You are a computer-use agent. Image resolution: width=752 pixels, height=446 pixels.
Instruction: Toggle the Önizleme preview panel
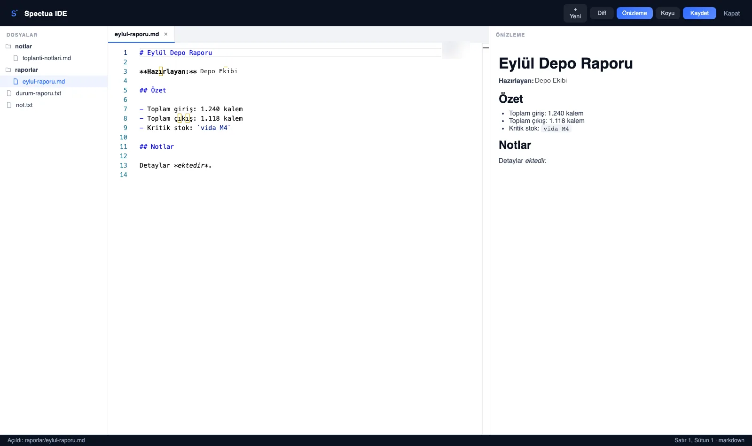634,13
